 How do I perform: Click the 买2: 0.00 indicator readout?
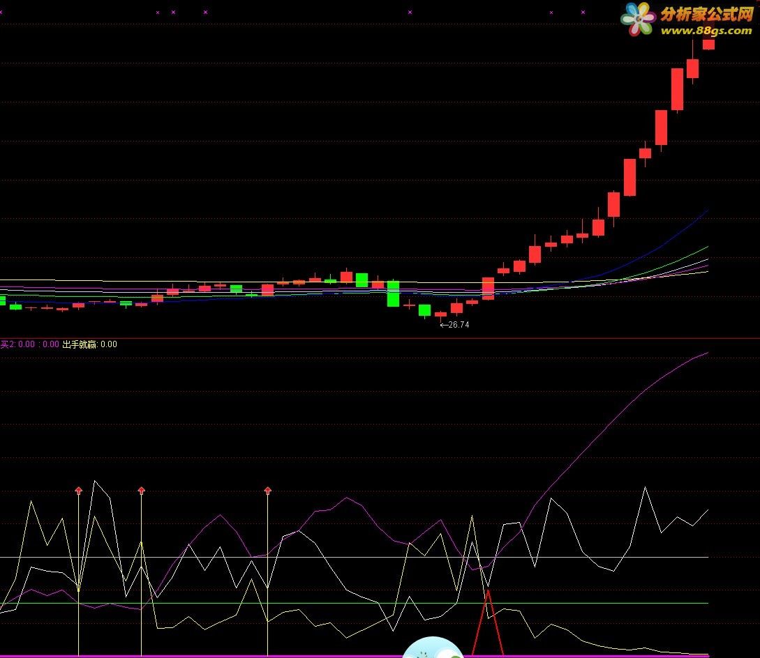pos(17,344)
